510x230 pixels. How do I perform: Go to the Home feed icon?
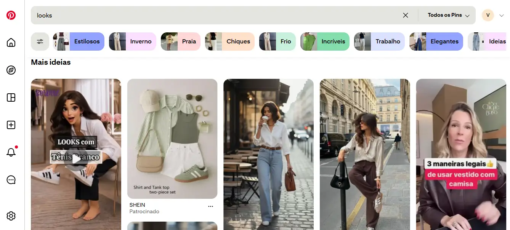pos(11,42)
